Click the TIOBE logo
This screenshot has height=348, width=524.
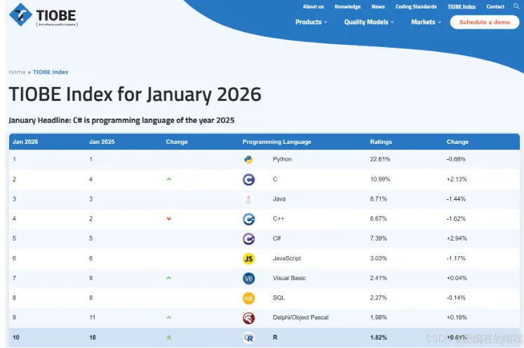(43, 15)
